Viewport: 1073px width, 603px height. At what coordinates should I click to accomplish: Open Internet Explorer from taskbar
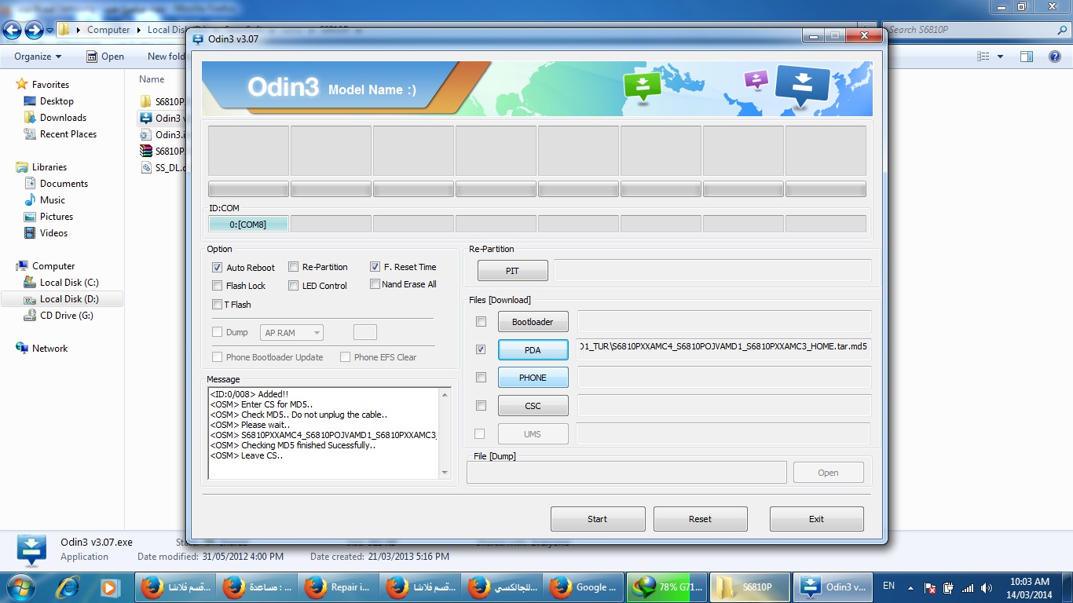67,587
